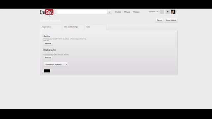212x119 pixels.
Task: Remove the avatar image
Action: (48, 44)
